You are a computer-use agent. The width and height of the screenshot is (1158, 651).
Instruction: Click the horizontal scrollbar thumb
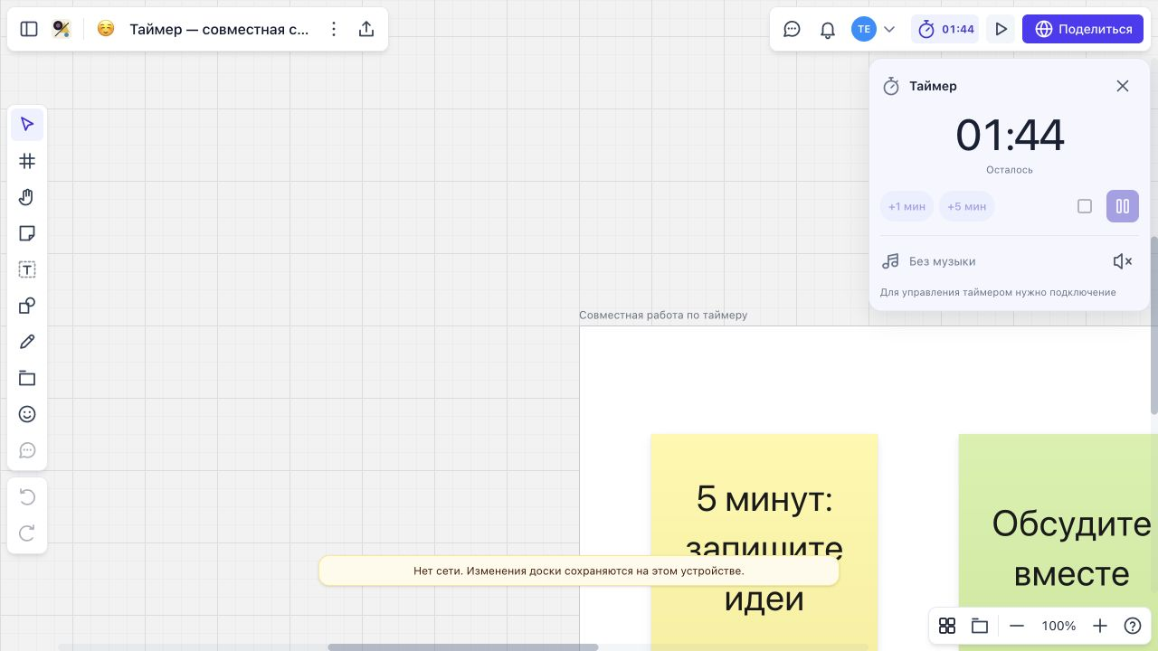coord(462,647)
